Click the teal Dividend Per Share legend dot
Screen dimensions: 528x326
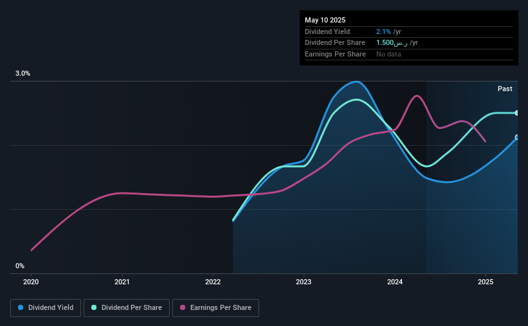94,307
